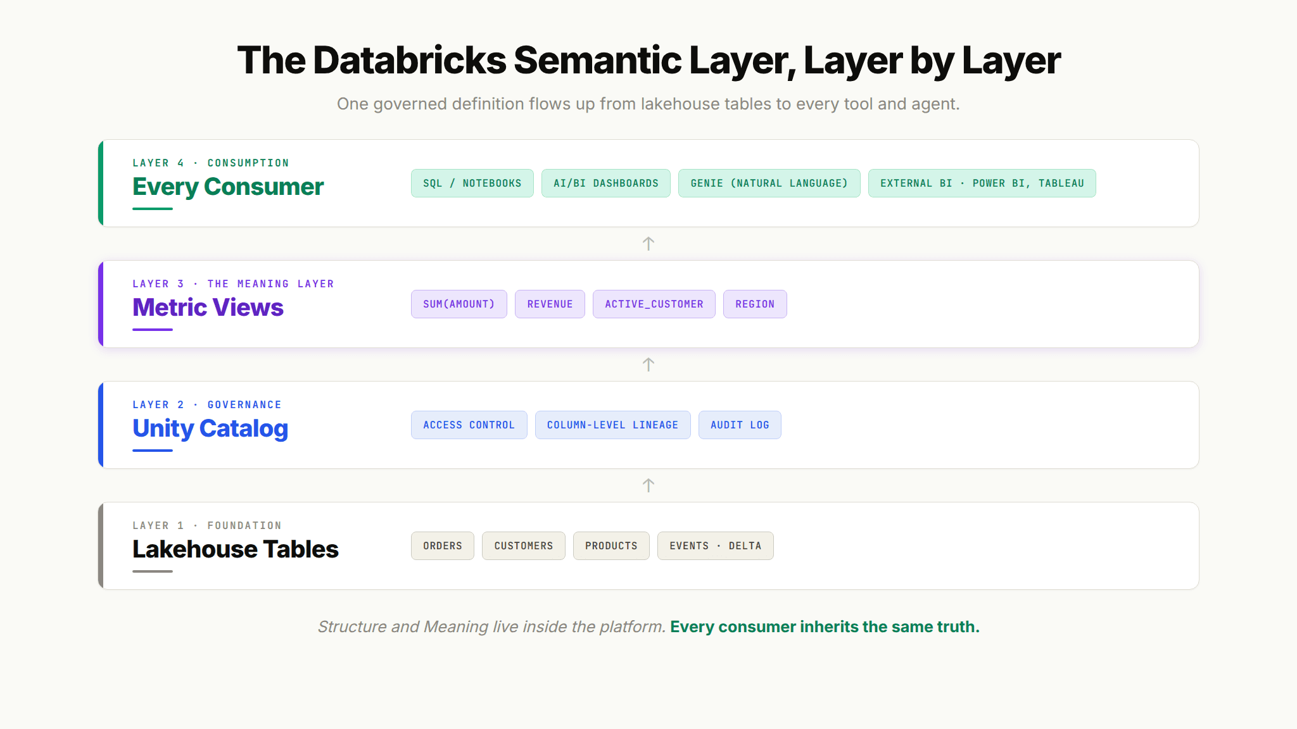Click the SQL / Notebooks chip
1297x729 pixels.
click(472, 183)
